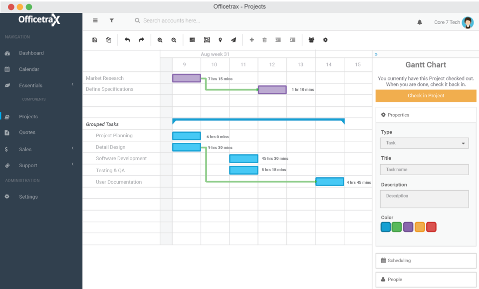Undo the last Gantt change
The width and height of the screenshot is (479, 289).
[x=127, y=40]
